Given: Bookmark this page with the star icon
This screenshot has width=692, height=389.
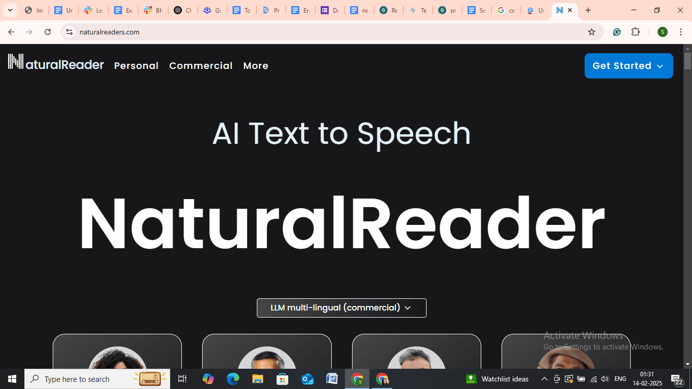Looking at the screenshot, I should (592, 32).
